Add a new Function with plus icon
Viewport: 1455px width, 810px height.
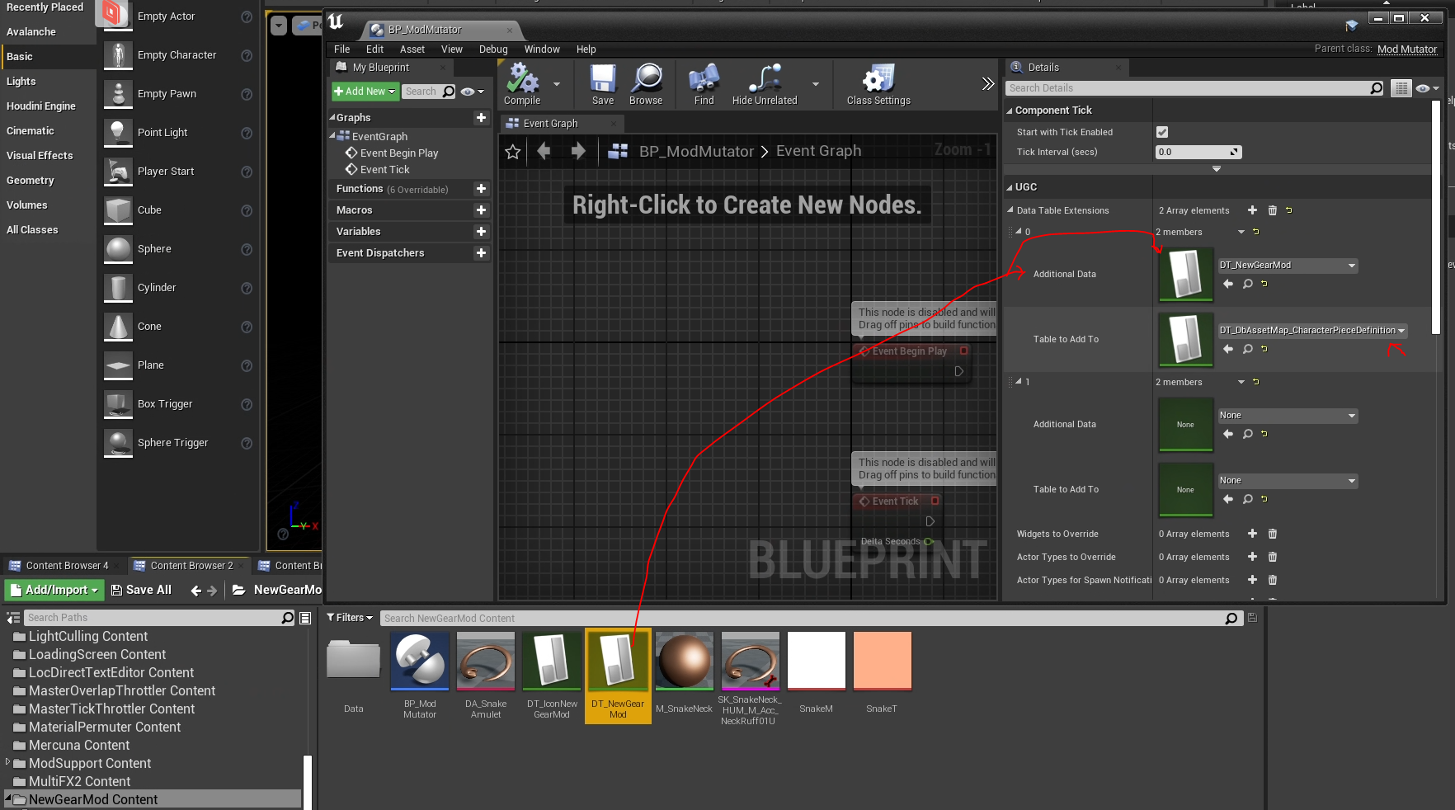tap(481, 189)
